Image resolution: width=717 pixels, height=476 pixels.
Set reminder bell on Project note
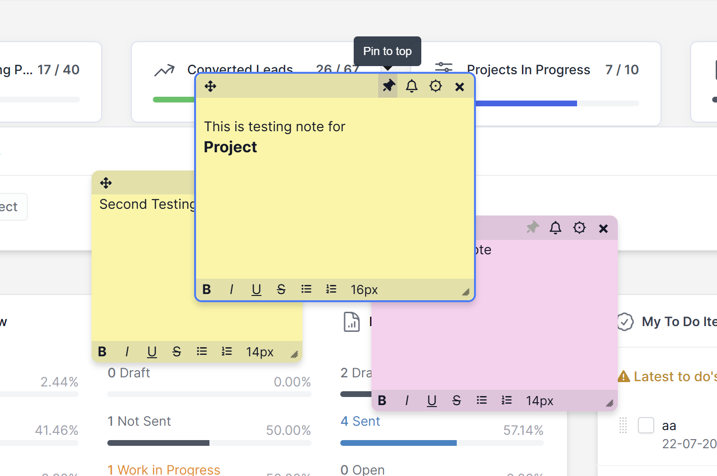click(412, 86)
